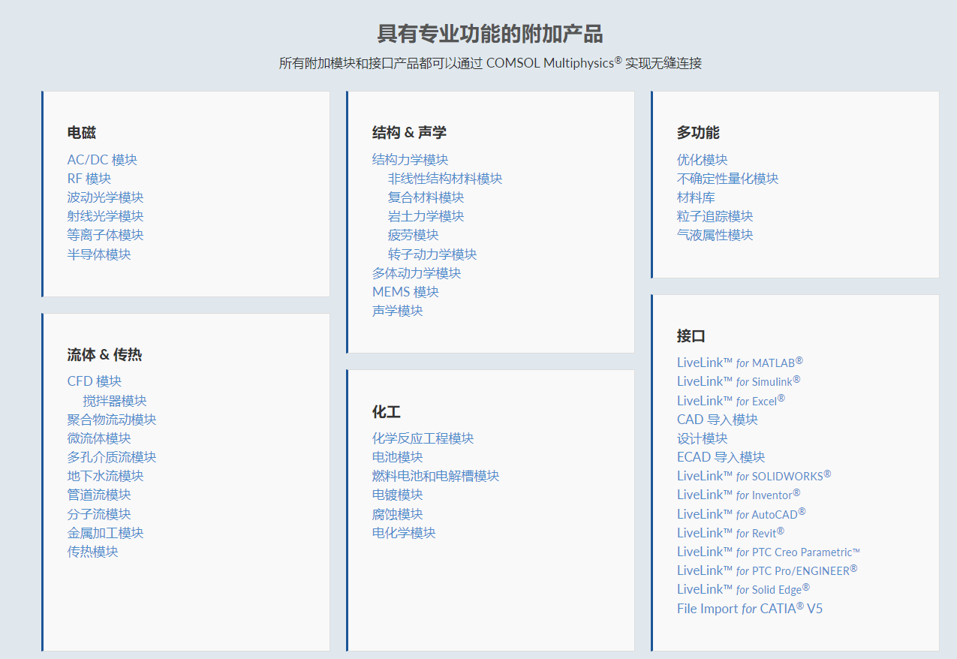Image resolution: width=957 pixels, height=659 pixels.
Task: Open the 材料库 link
Action: (696, 197)
